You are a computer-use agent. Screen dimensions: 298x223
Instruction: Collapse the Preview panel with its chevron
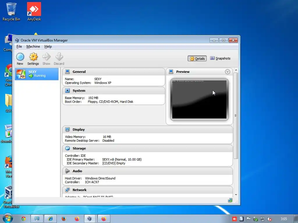pyautogui.click(x=228, y=72)
